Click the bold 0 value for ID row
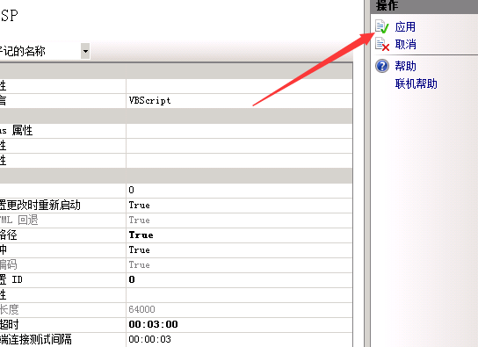The width and height of the screenshot is (478, 347). coord(132,279)
